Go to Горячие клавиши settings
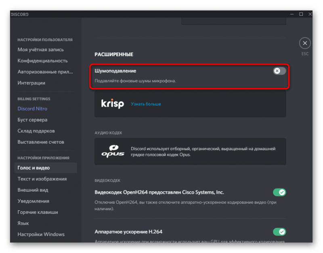 (x=38, y=212)
